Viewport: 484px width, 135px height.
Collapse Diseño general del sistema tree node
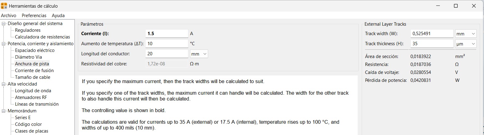tap(4, 24)
